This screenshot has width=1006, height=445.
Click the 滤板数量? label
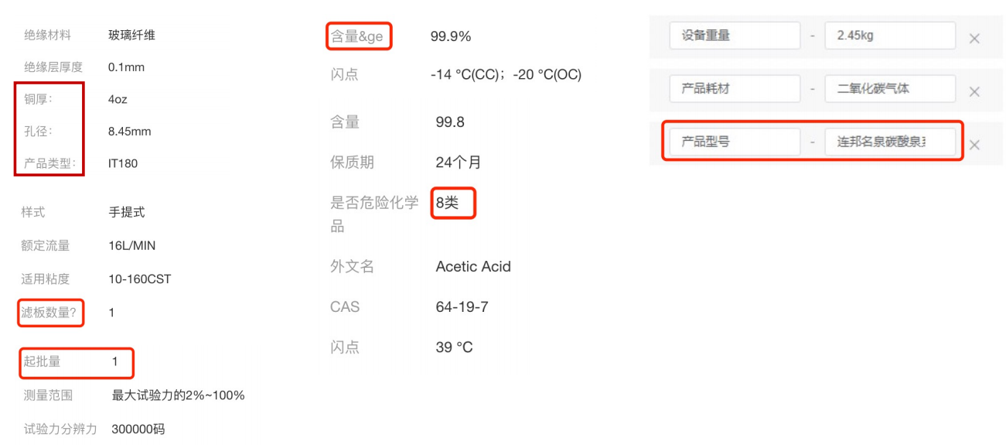click(x=50, y=313)
